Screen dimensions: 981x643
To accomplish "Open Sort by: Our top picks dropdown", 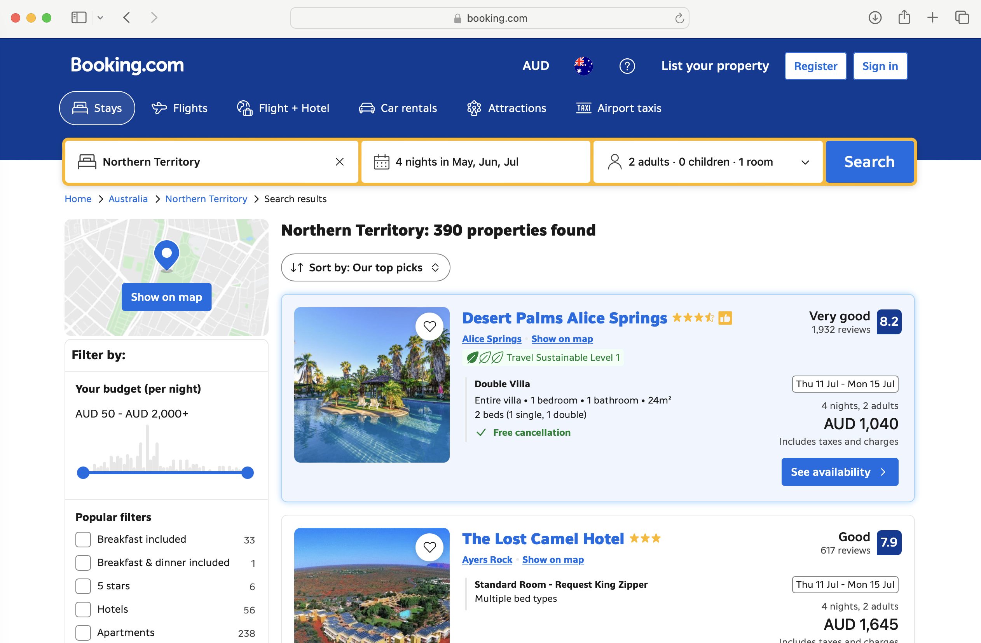I will pos(365,267).
